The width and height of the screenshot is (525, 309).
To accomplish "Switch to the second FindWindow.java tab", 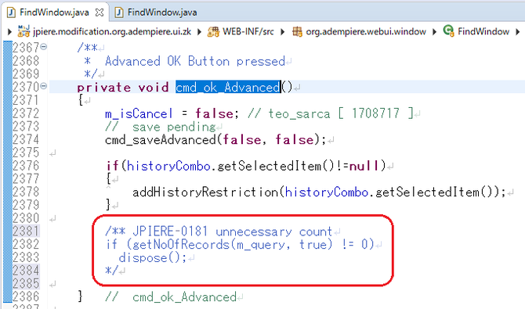I will [x=162, y=13].
